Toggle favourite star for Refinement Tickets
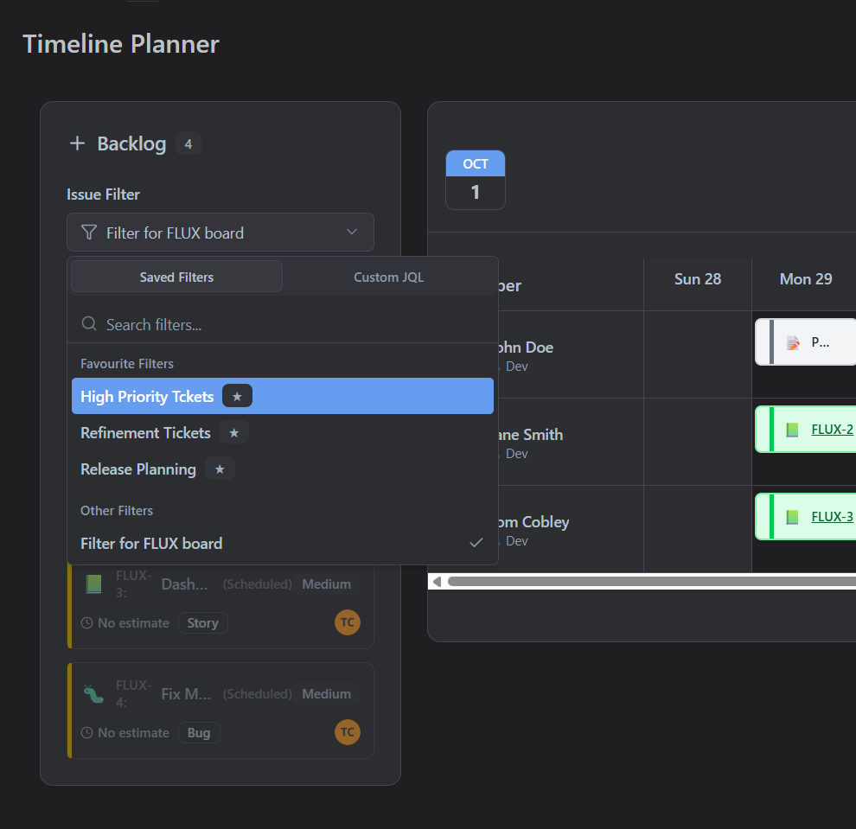This screenshot has width=856, height=829. point(233,432)
